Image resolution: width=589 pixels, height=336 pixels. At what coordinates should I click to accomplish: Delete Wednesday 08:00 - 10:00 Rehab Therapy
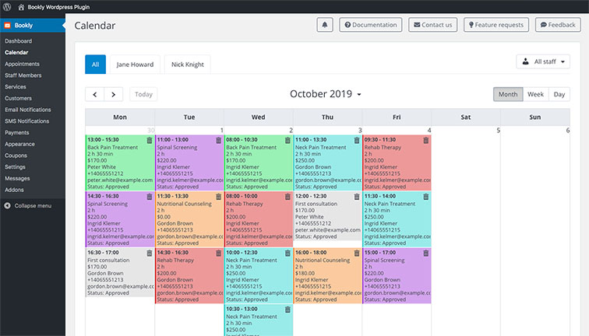(287, 197)
